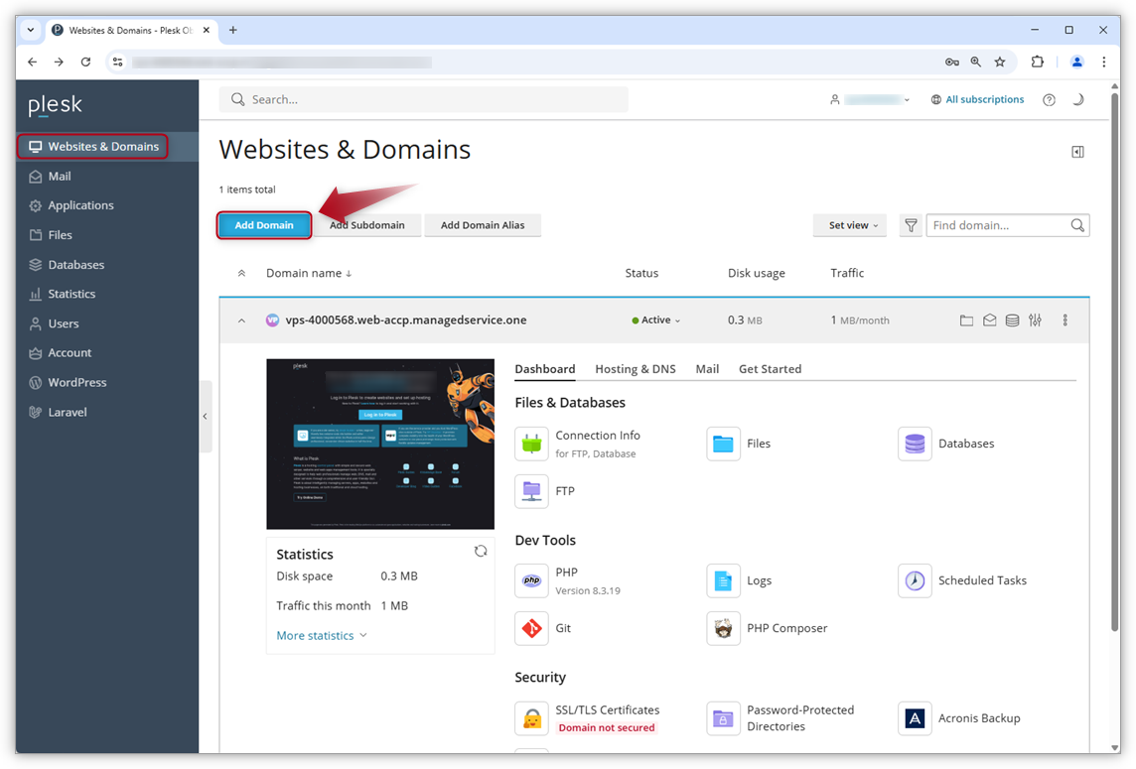Expand the More statistics section
Image resolution: width=1136 pixels, height=769 pixels.
[315, 635]
